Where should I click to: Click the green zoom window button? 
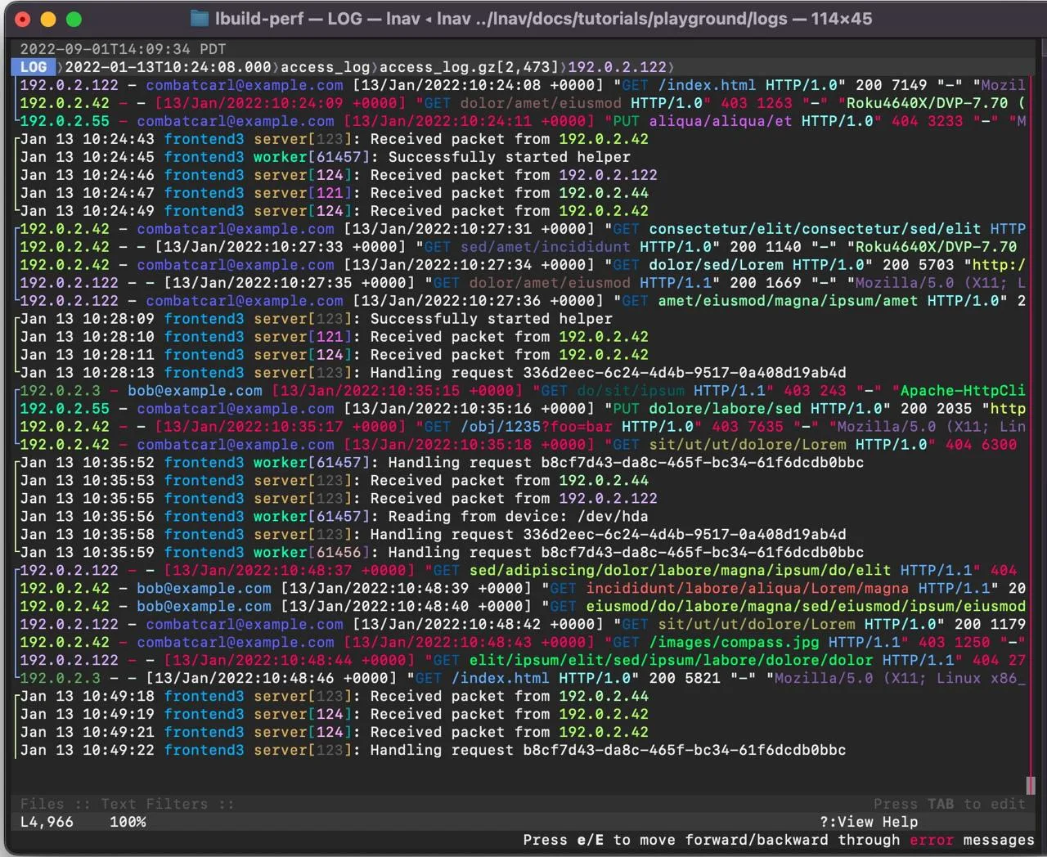tap(74, 19)
